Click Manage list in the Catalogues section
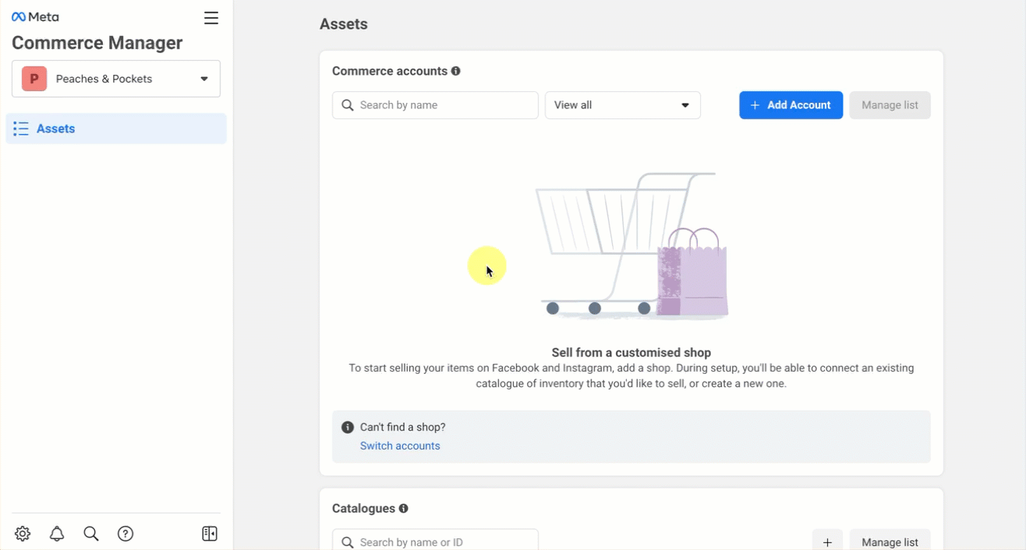This screenshot has width=1026, height=550. (x=890, y=541)
